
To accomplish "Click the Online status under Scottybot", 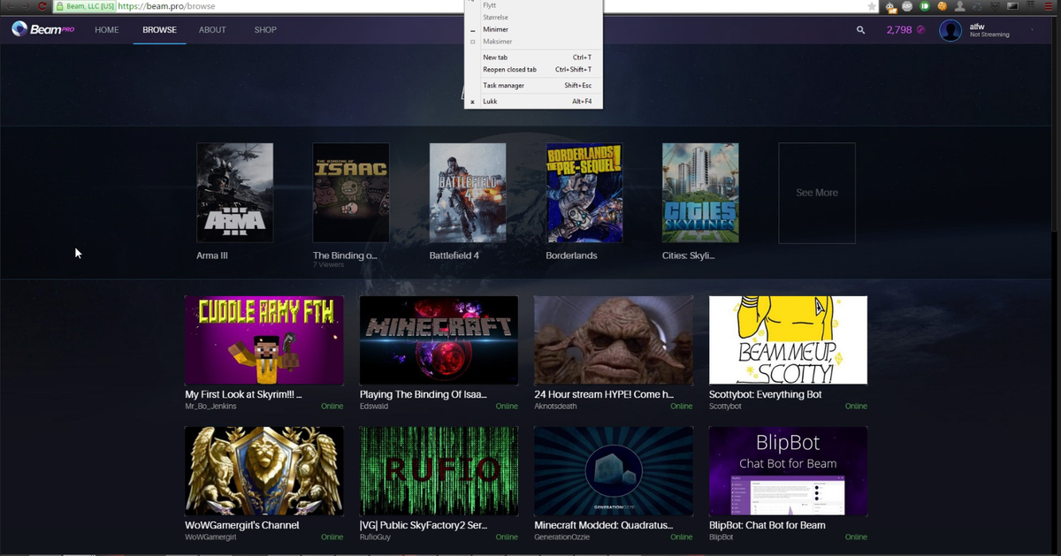I will click(856, 407).
